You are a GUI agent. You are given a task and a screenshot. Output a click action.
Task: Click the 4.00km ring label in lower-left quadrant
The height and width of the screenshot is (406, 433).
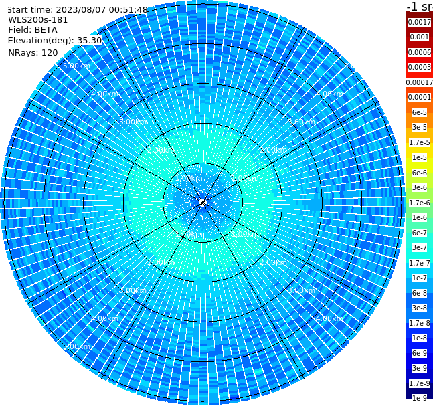click(104, 318)
